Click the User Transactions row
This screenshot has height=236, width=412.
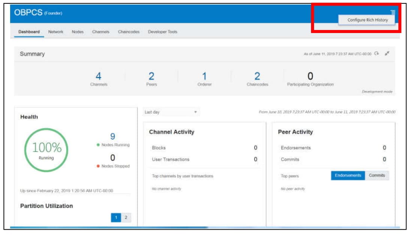click(x=204, y=159)
